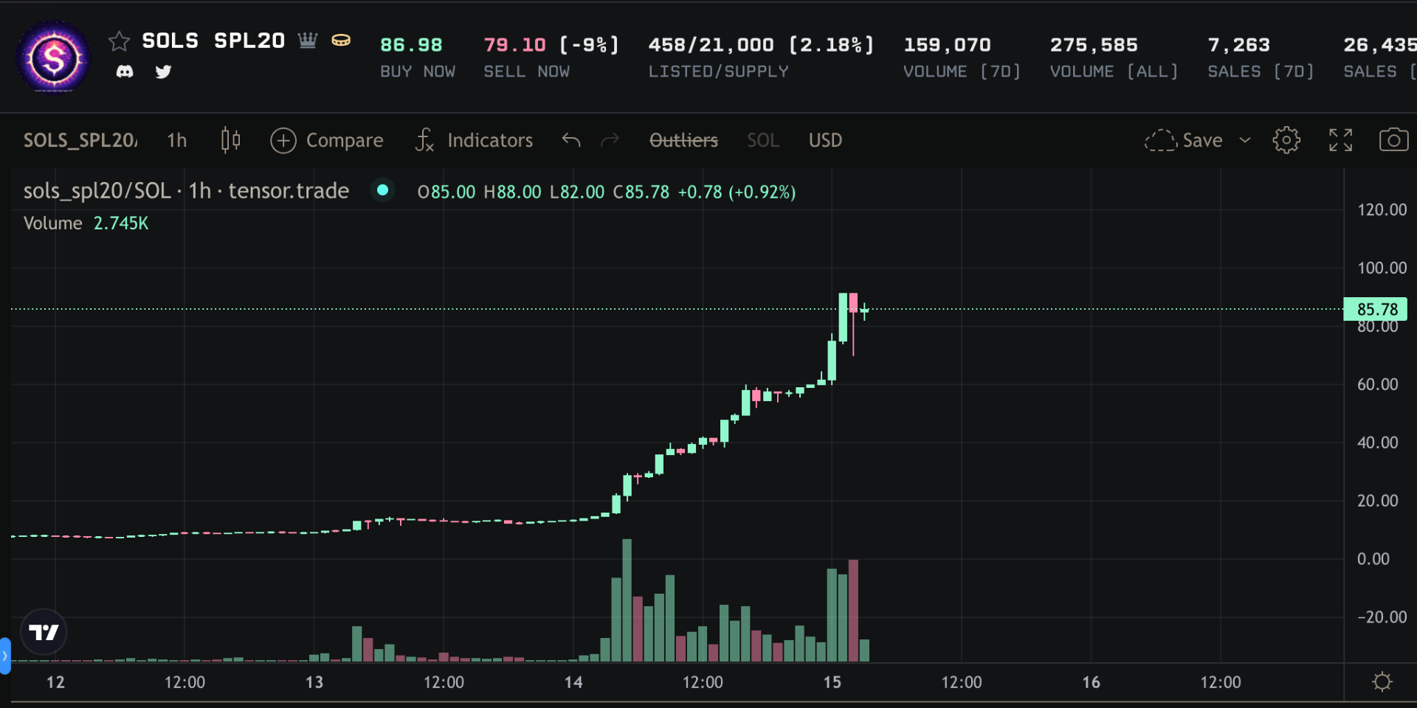This screenshot has width=1417, height=708.
Task: Click the SOLS_SPL20 symbol search field
Action: tap(80, 140)
